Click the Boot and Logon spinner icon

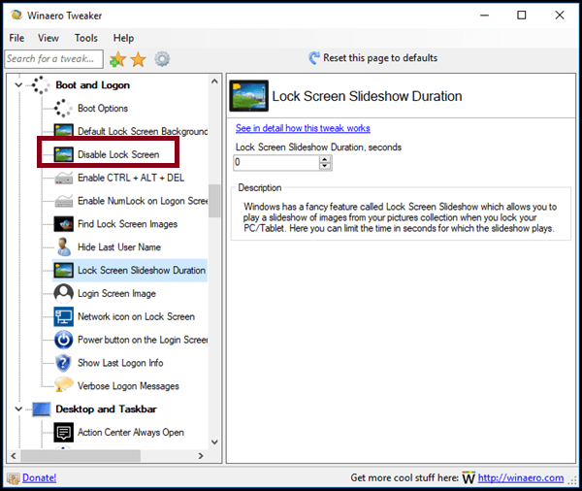point(40,85)
